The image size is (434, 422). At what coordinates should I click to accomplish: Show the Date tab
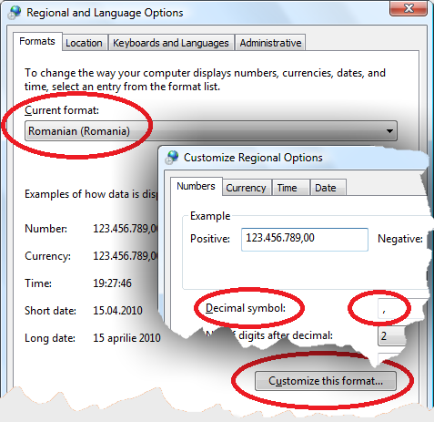tap(326, 188)
